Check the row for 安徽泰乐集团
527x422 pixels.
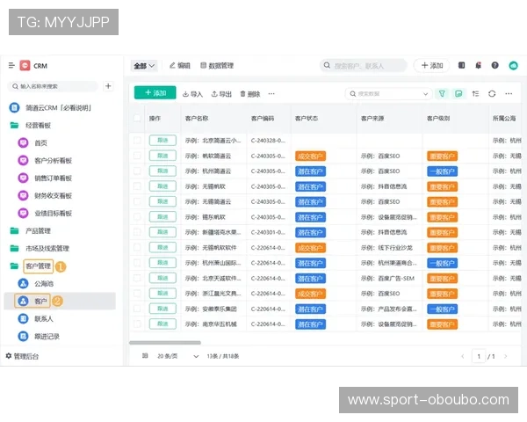point(137,309)
